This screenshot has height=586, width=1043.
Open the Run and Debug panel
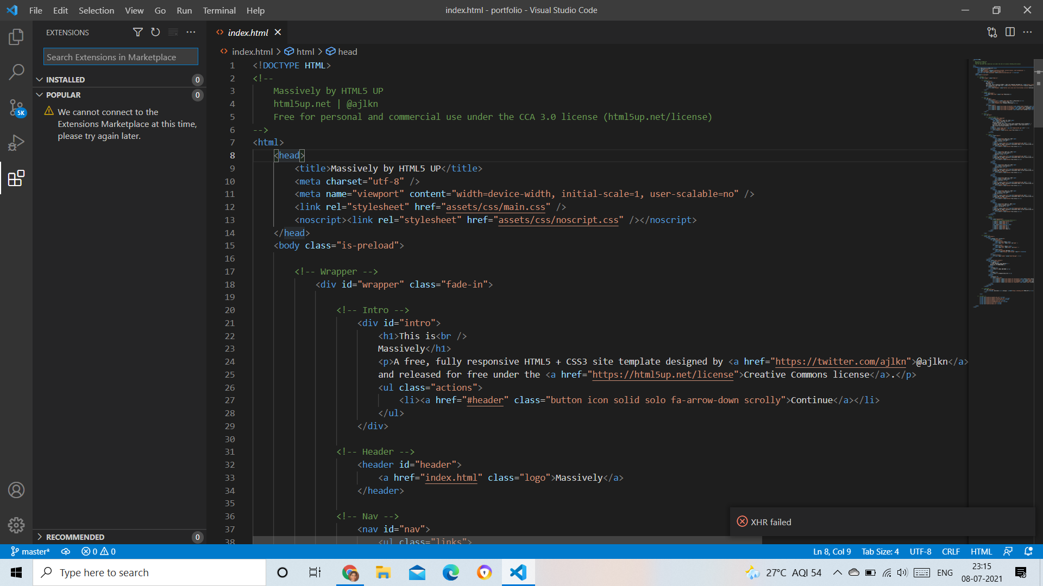pos(16,142)
